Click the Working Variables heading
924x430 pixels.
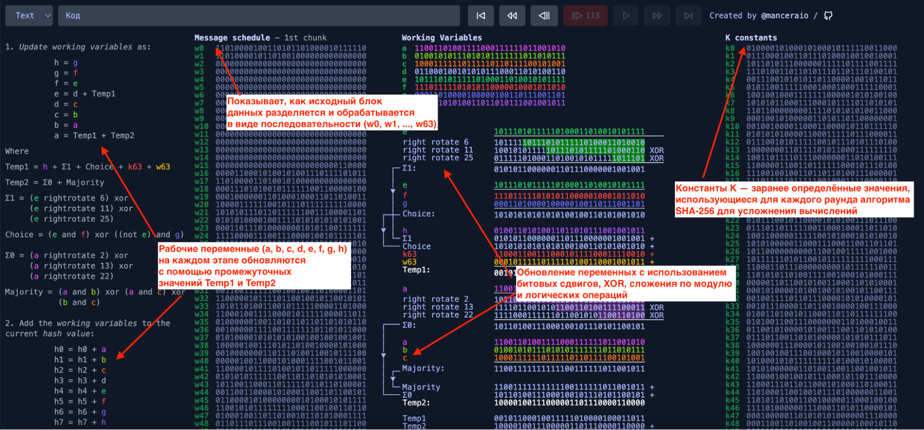point(441,38)
